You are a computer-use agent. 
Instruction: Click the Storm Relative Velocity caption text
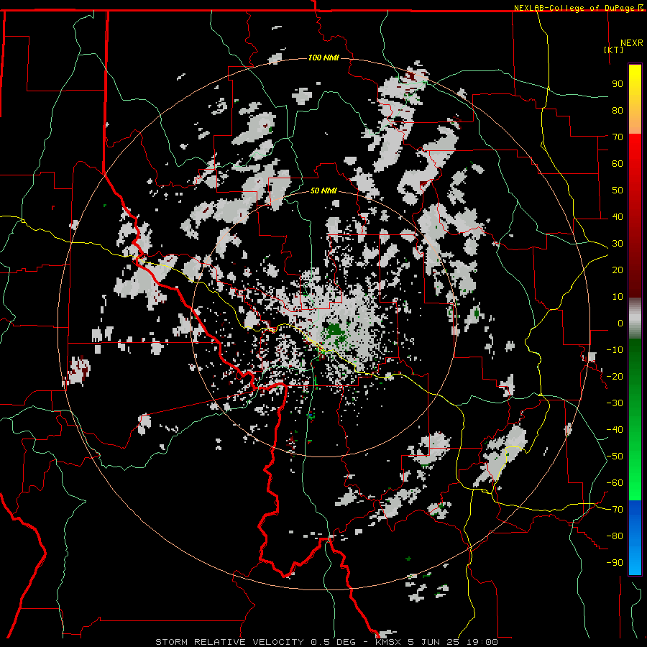tap(326, 642)
